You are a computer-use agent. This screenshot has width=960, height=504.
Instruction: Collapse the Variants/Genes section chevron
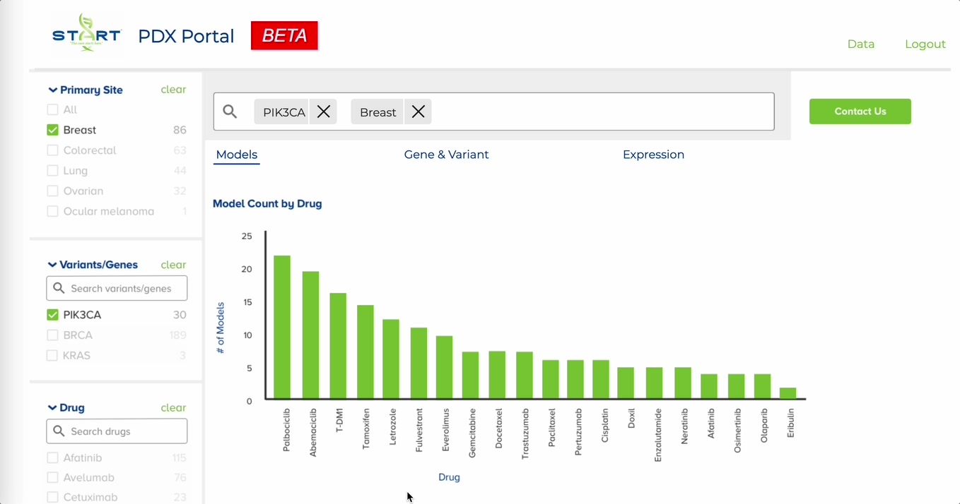[x=52, y=265]
